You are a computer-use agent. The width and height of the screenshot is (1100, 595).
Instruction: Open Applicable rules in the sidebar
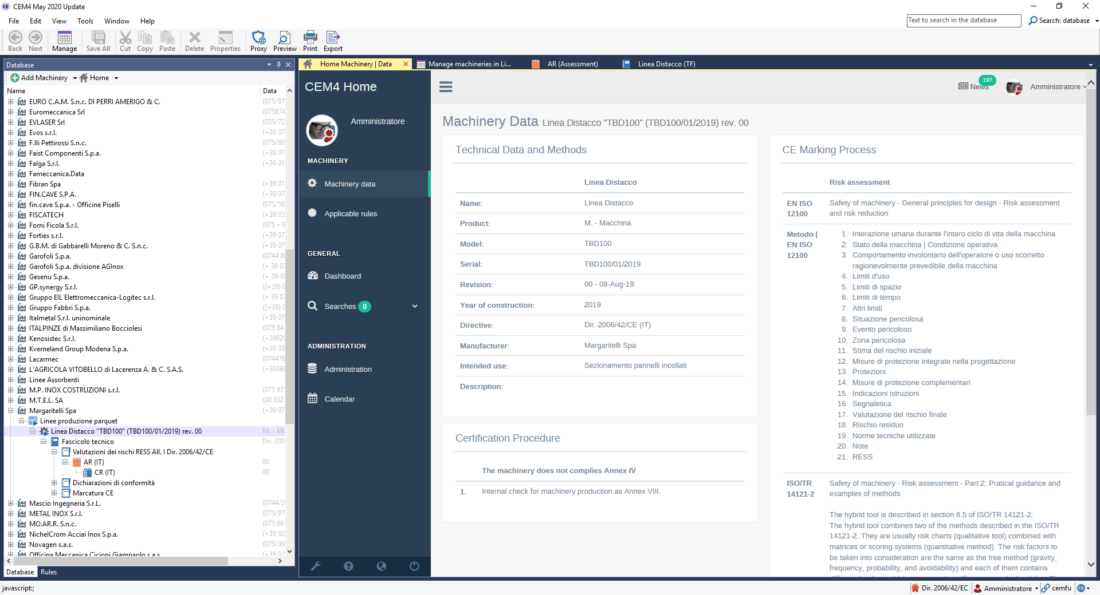point(351,214)
